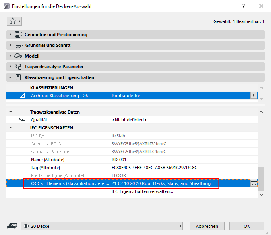
Task: Click the layer icon beside 20 Decke
Action: coord(12,226)
